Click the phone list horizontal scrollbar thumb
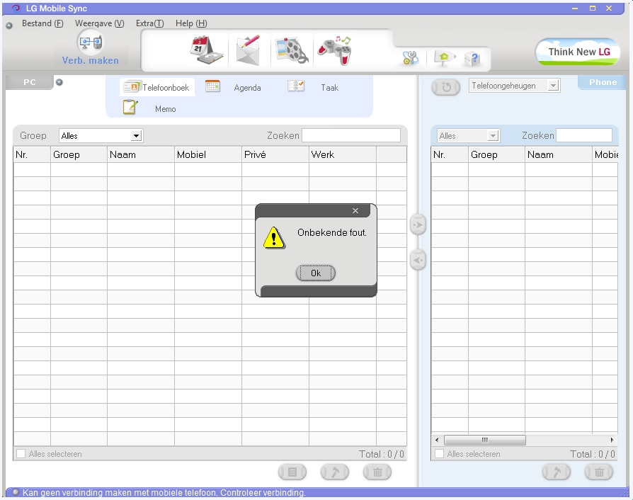This screenshot has height=500, width=633. click(485, 440)
